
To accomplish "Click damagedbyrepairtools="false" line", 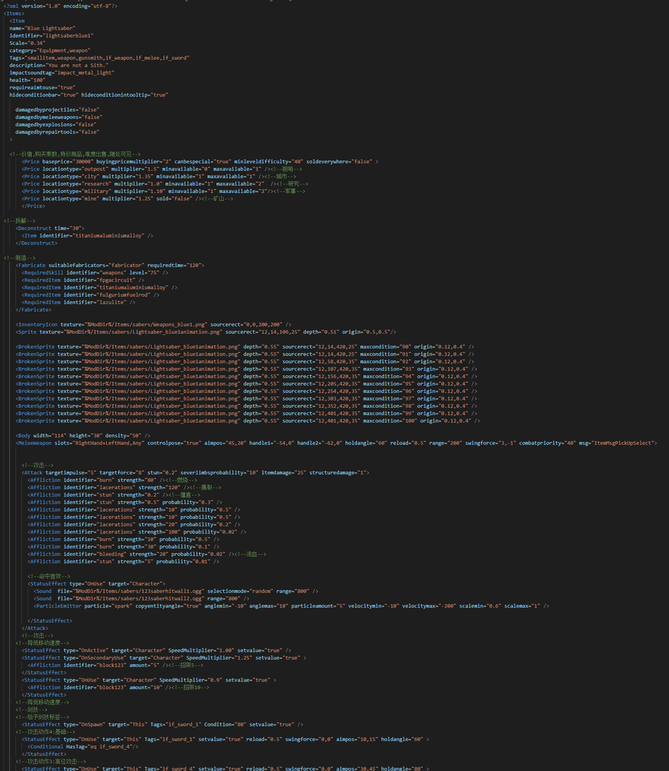I will (57, 132).
